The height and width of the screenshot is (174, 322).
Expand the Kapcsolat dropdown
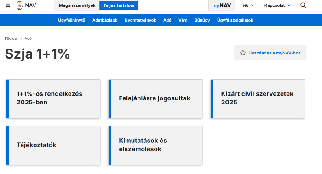[277, 5]
